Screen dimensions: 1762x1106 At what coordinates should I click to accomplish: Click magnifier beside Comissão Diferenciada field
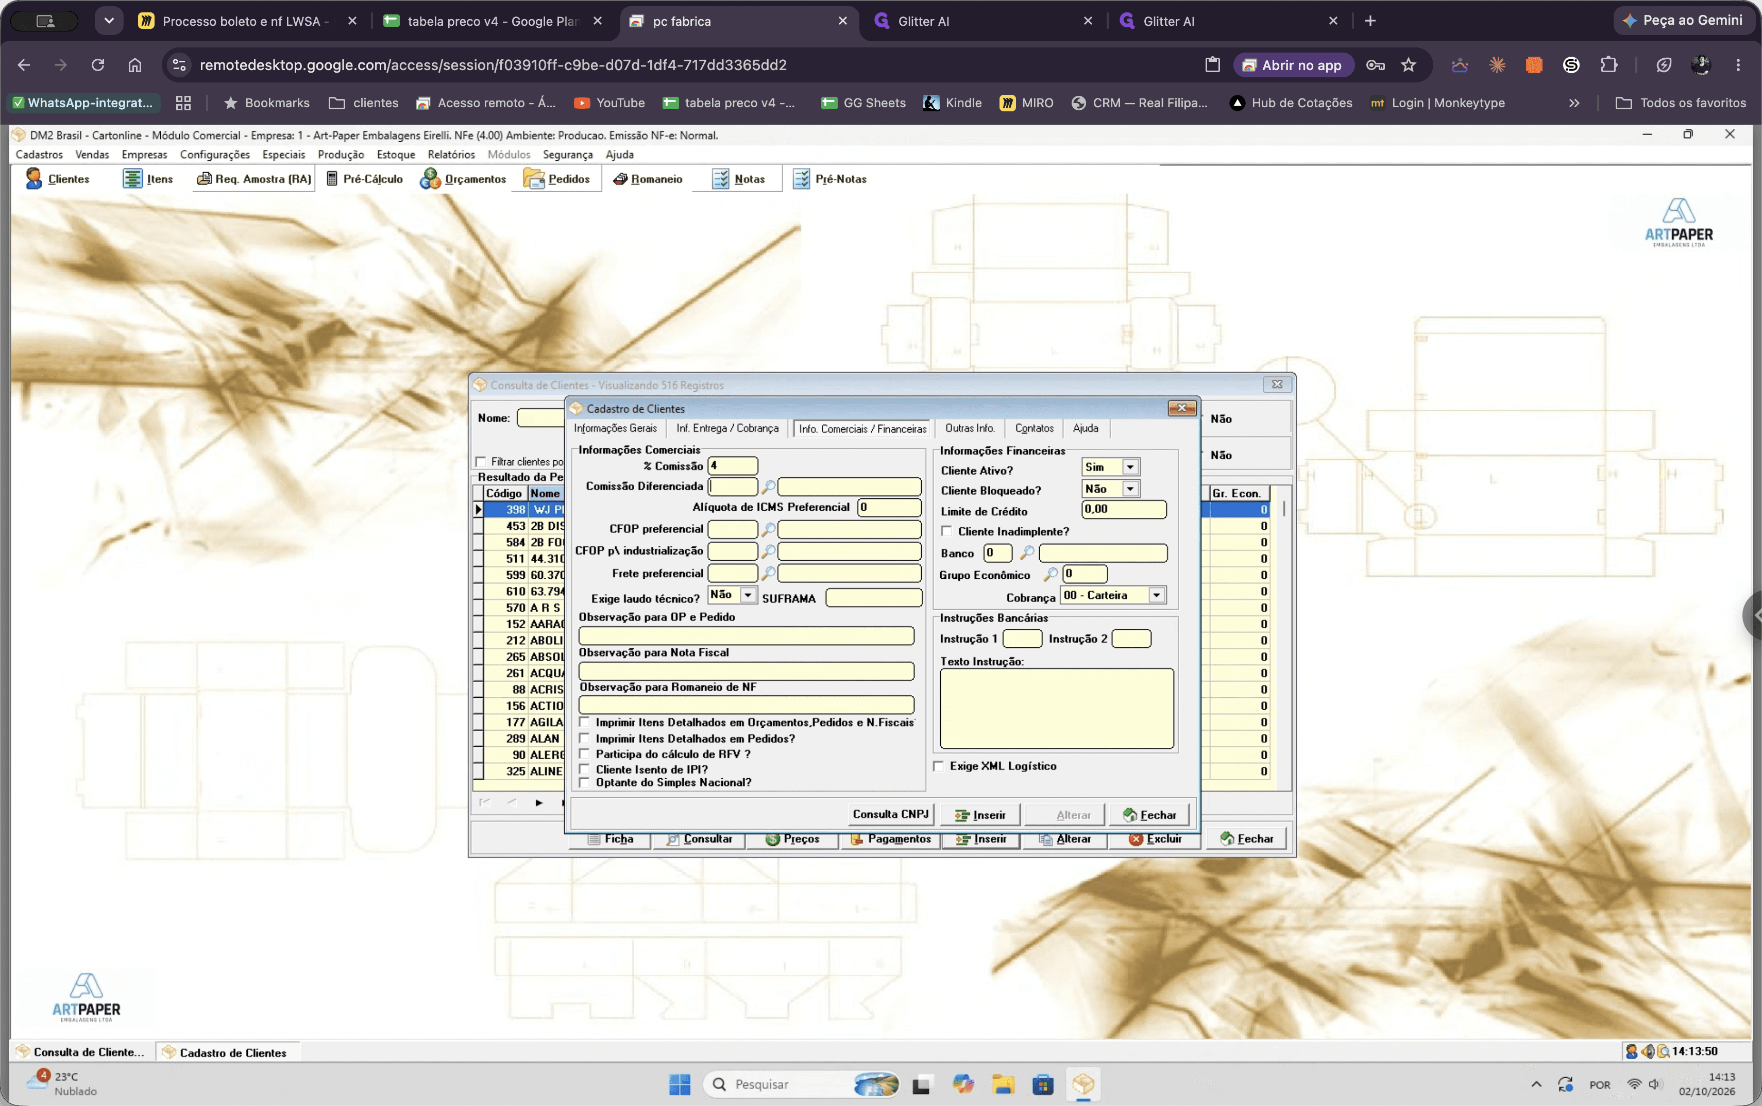[768, 487]
